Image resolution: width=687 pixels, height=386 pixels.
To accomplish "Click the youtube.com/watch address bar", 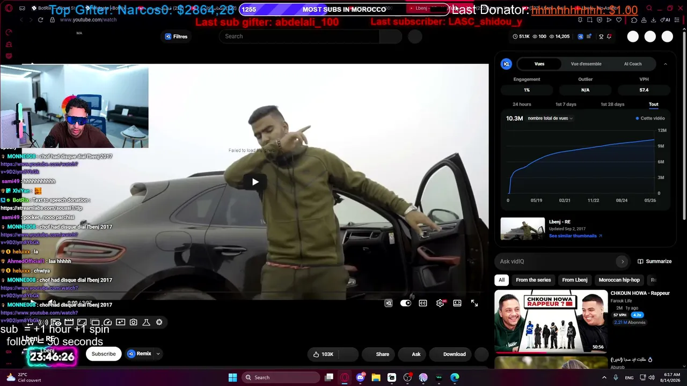I will click(89, 20).
